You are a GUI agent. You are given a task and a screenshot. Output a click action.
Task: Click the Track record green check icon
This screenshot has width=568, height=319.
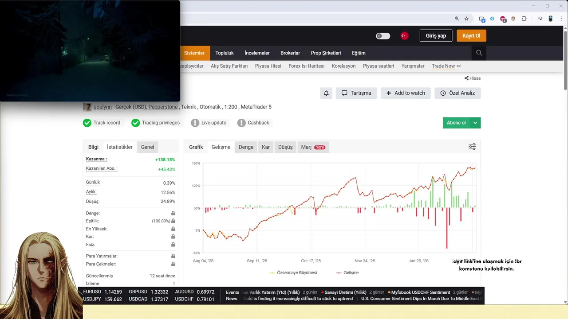87,123
